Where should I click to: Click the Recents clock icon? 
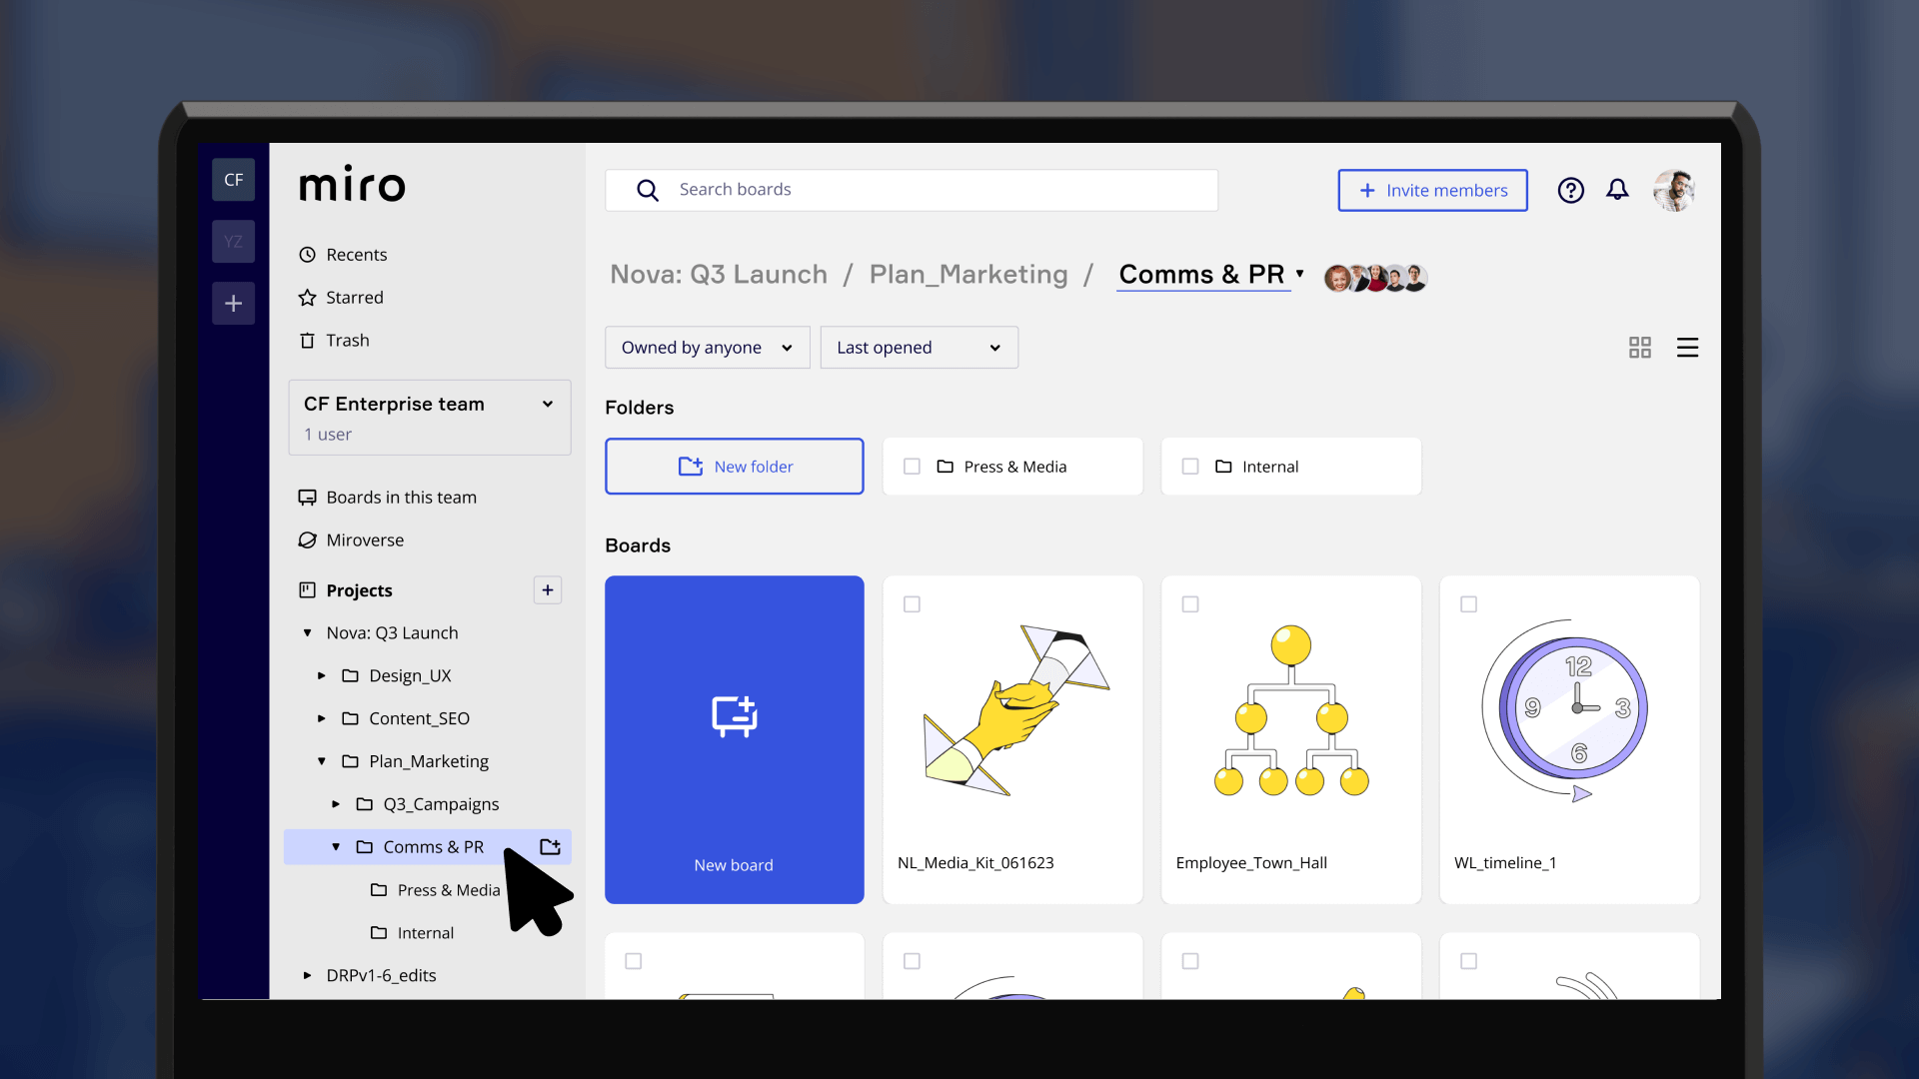click(x=308, y=255)
